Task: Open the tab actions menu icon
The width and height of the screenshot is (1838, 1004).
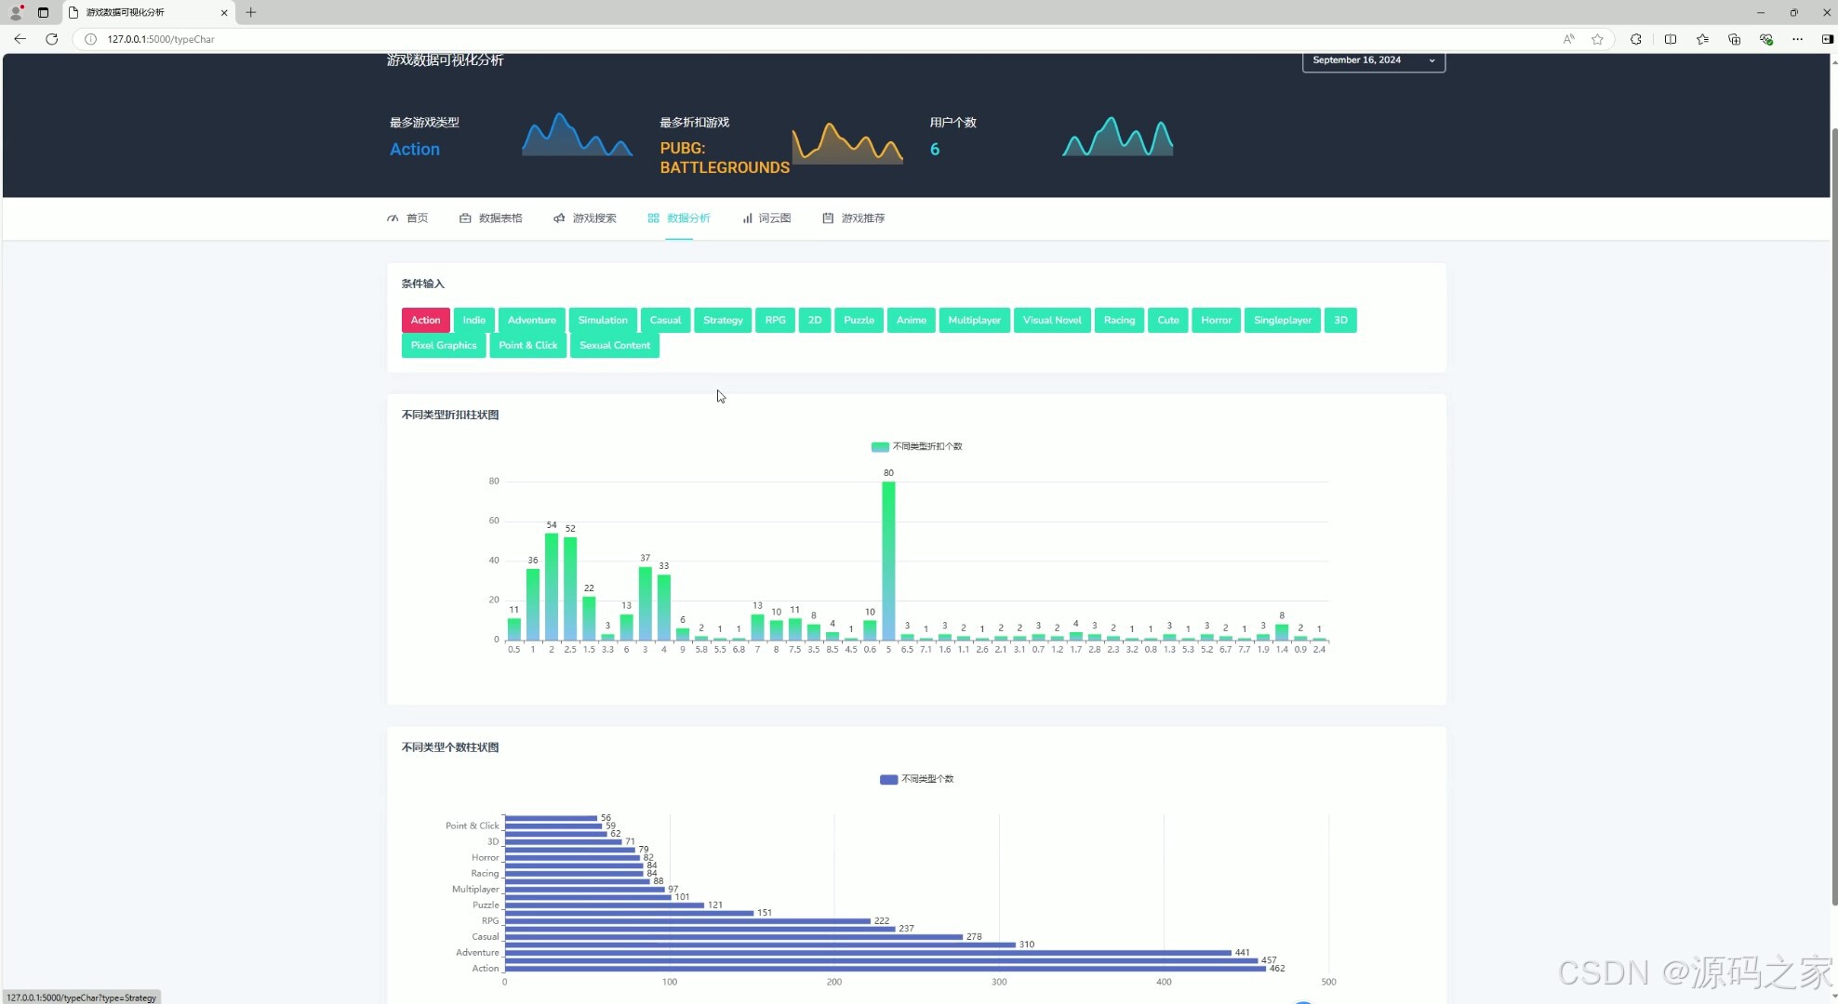Action: coord(43,12)
